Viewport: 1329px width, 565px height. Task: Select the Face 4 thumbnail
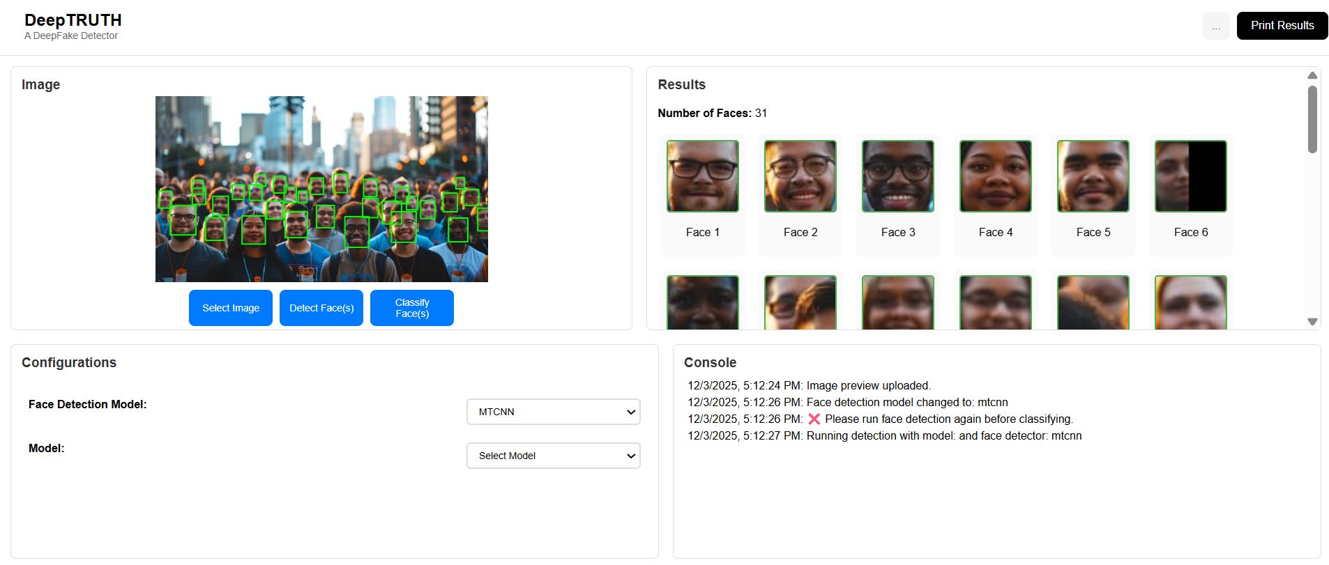coord(996,176)
